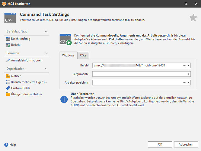Screen dimensions: 201x151
Task: Open Help link at bottom left
Action: (12, 145)
